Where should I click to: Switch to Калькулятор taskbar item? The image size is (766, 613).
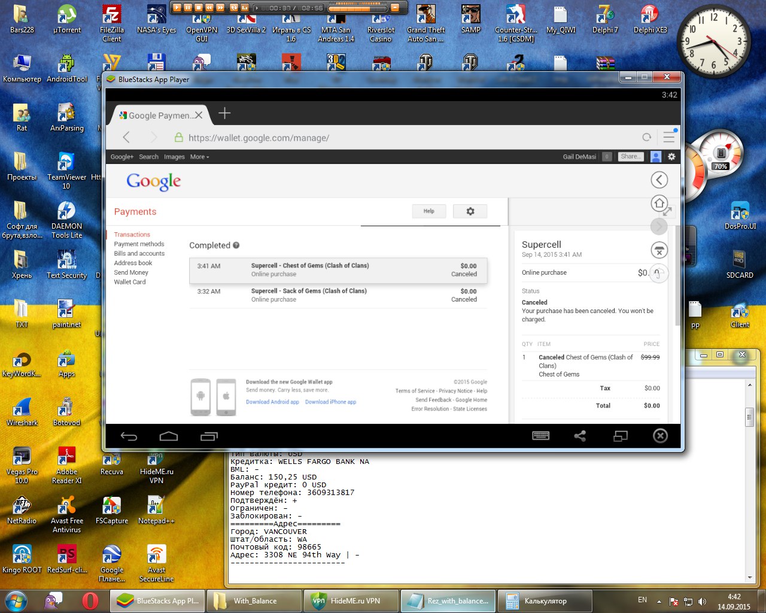[x=545, y=600]
